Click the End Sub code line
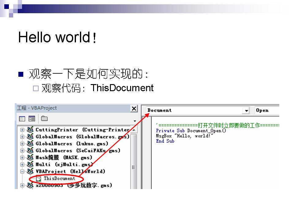Screen dimensions: 294x221 165,141
